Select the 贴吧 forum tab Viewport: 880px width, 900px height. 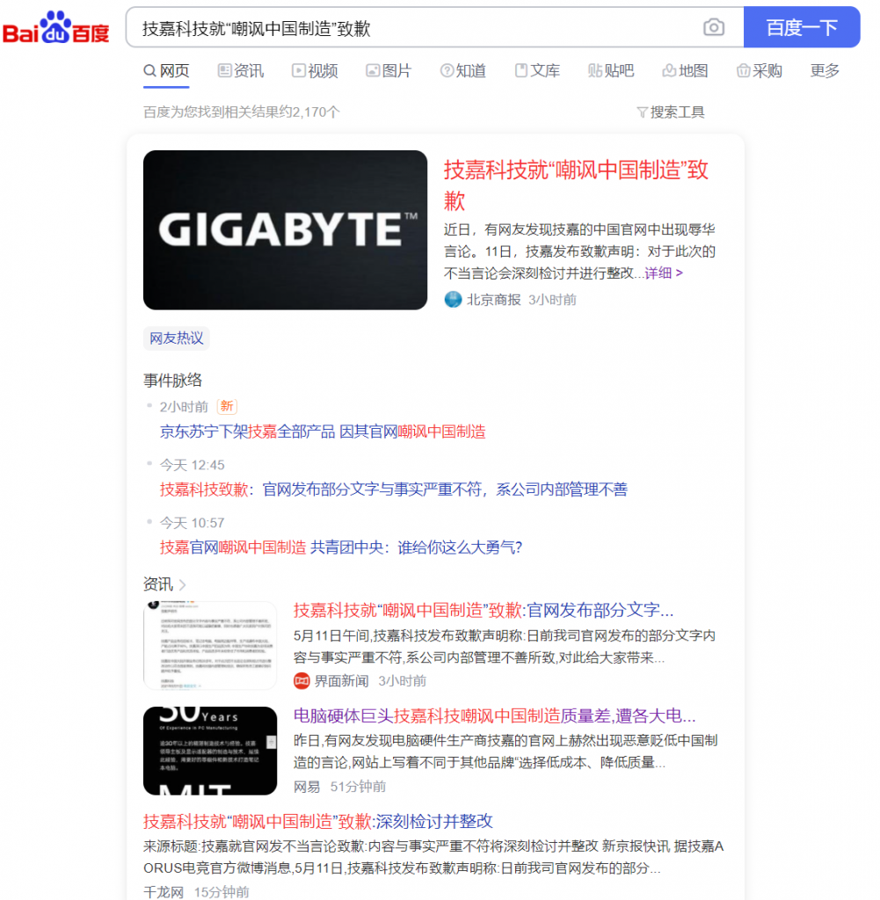click(x=611, y=71)
